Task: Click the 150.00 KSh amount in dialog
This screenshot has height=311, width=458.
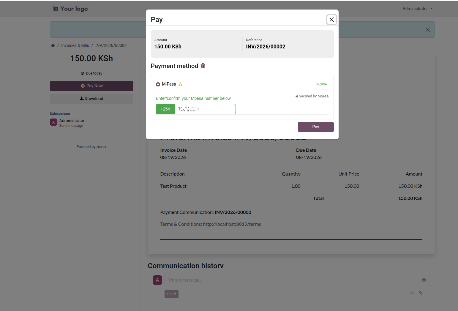Action: (168, 47)
